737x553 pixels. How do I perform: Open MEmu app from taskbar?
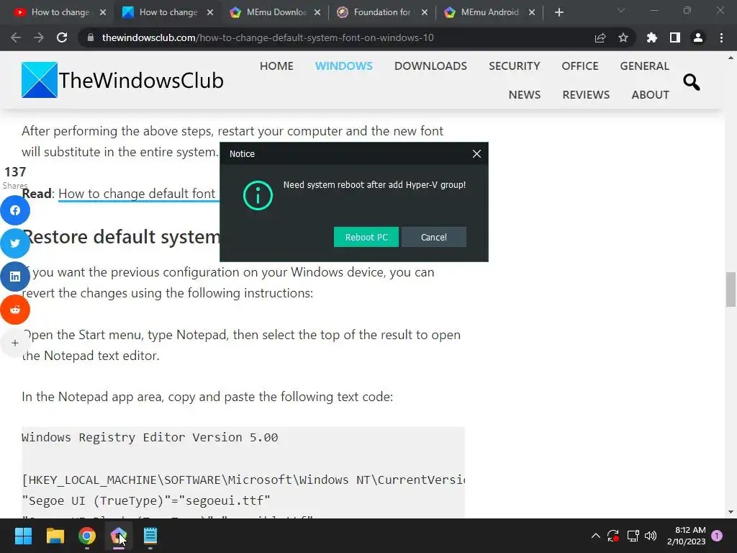coord(119,536)
